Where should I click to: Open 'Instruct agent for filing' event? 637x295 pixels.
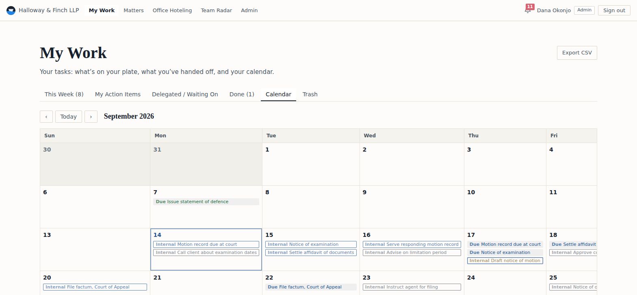click(x=412, y=287)
